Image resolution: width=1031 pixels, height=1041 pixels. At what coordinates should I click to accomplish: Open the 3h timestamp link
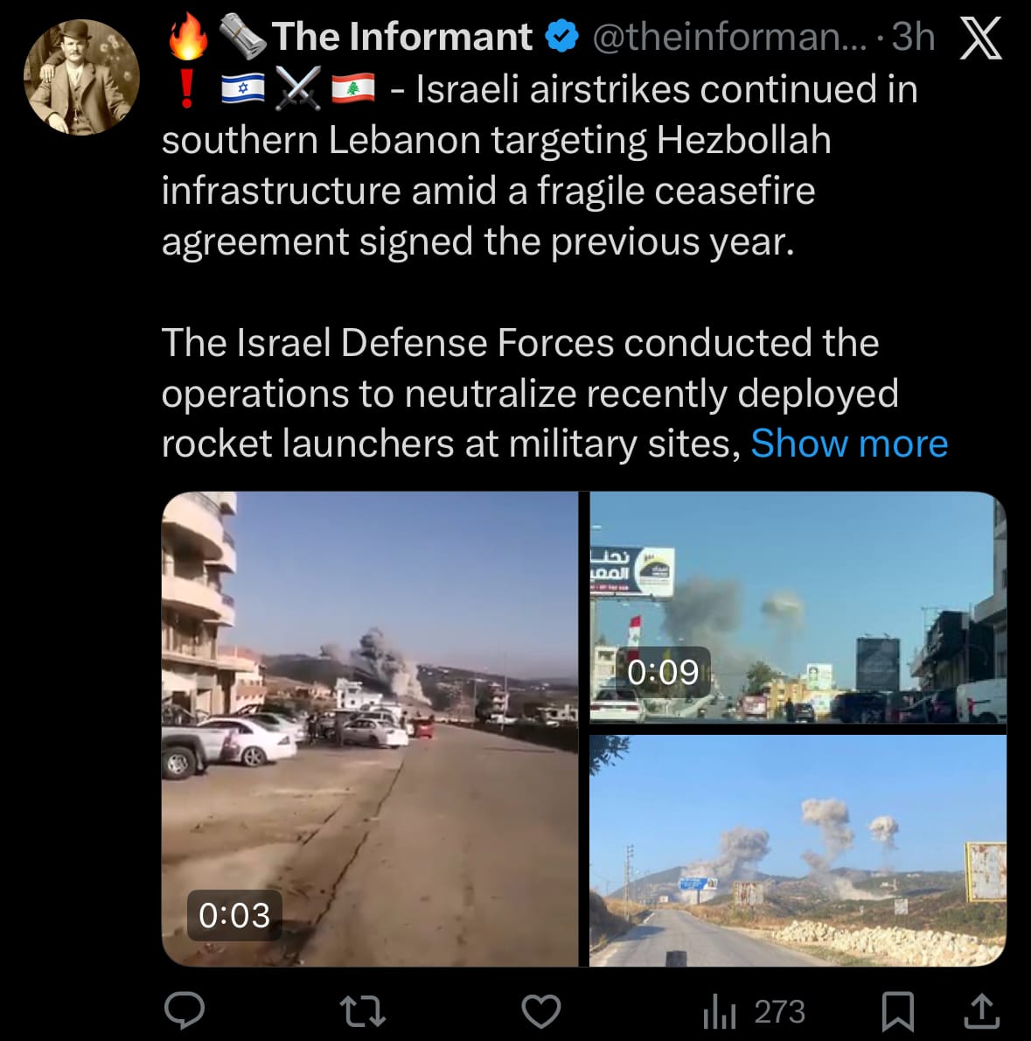[913, 37]
